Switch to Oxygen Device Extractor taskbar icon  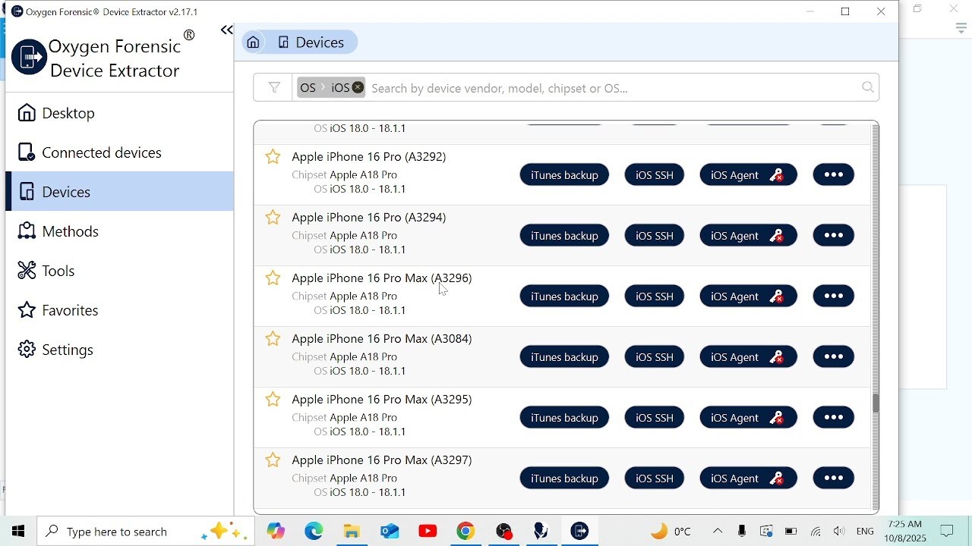coord(579,532)
